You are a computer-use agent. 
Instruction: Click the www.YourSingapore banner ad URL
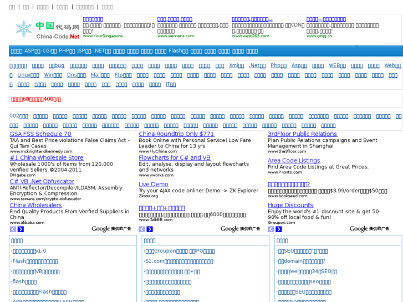coord(105,36)
